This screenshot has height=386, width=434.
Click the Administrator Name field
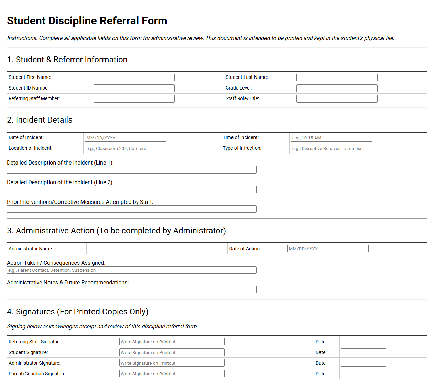point(129,249)
